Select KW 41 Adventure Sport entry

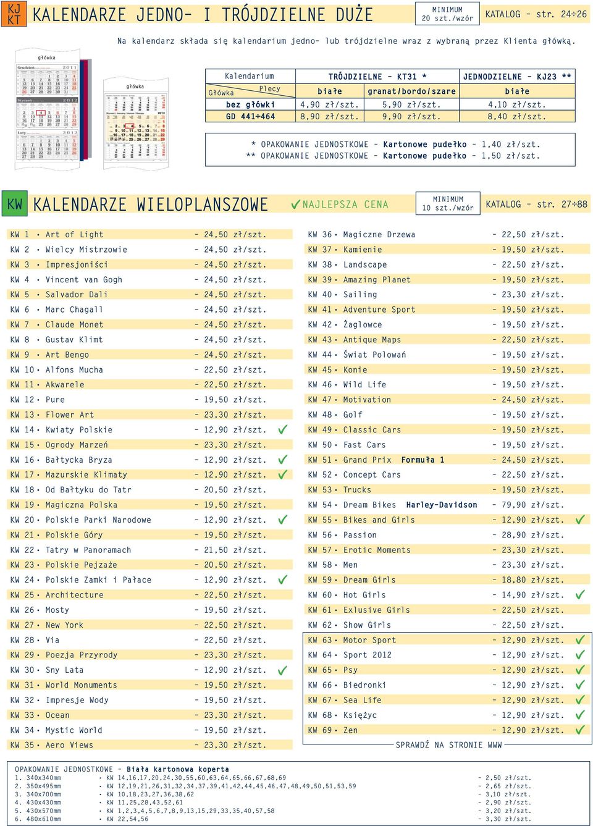tap(448, 310)
